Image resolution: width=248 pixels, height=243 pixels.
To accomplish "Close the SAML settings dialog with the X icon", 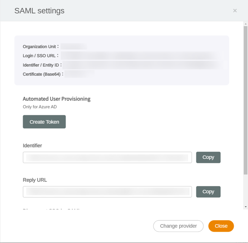I will pyautogui.click(x=235, y=11).
